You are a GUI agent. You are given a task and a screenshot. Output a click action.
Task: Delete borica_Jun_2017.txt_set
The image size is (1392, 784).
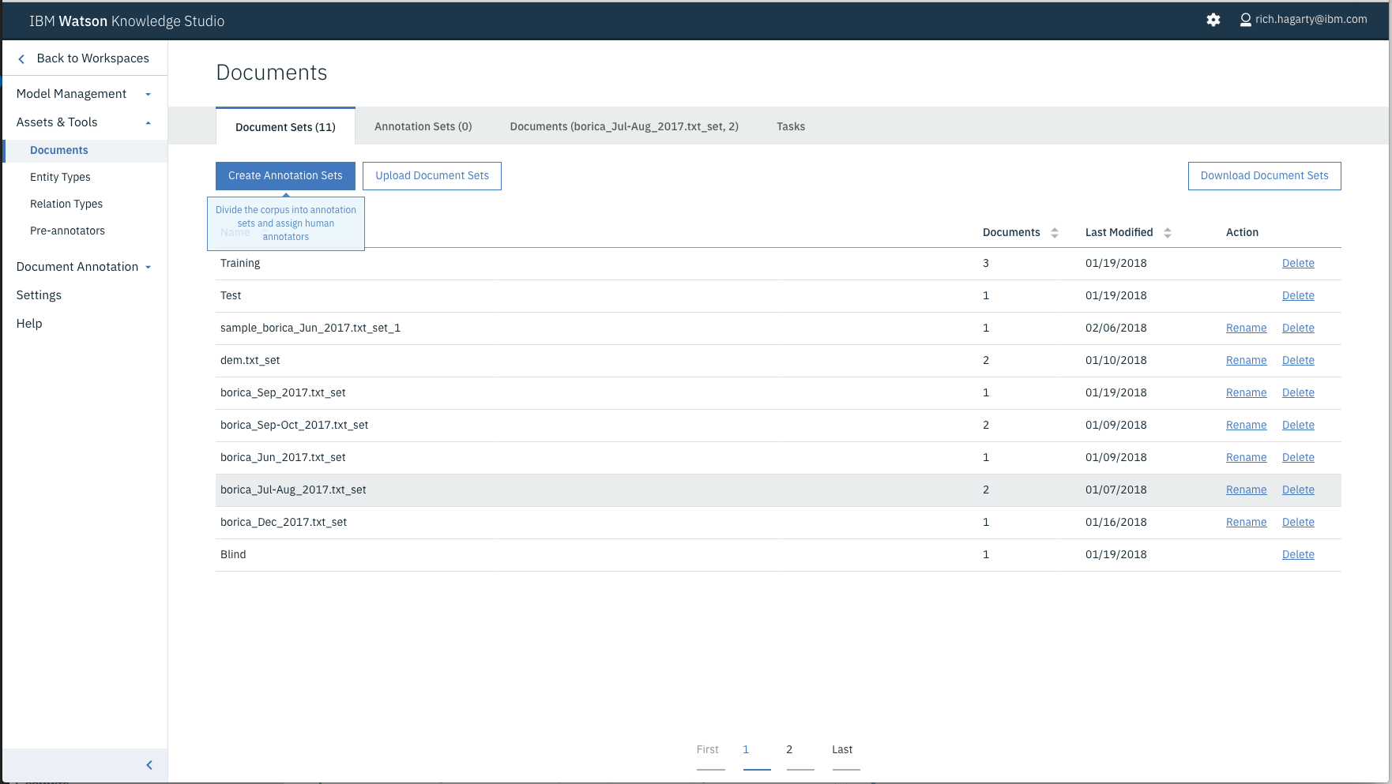click(1298, 458)
